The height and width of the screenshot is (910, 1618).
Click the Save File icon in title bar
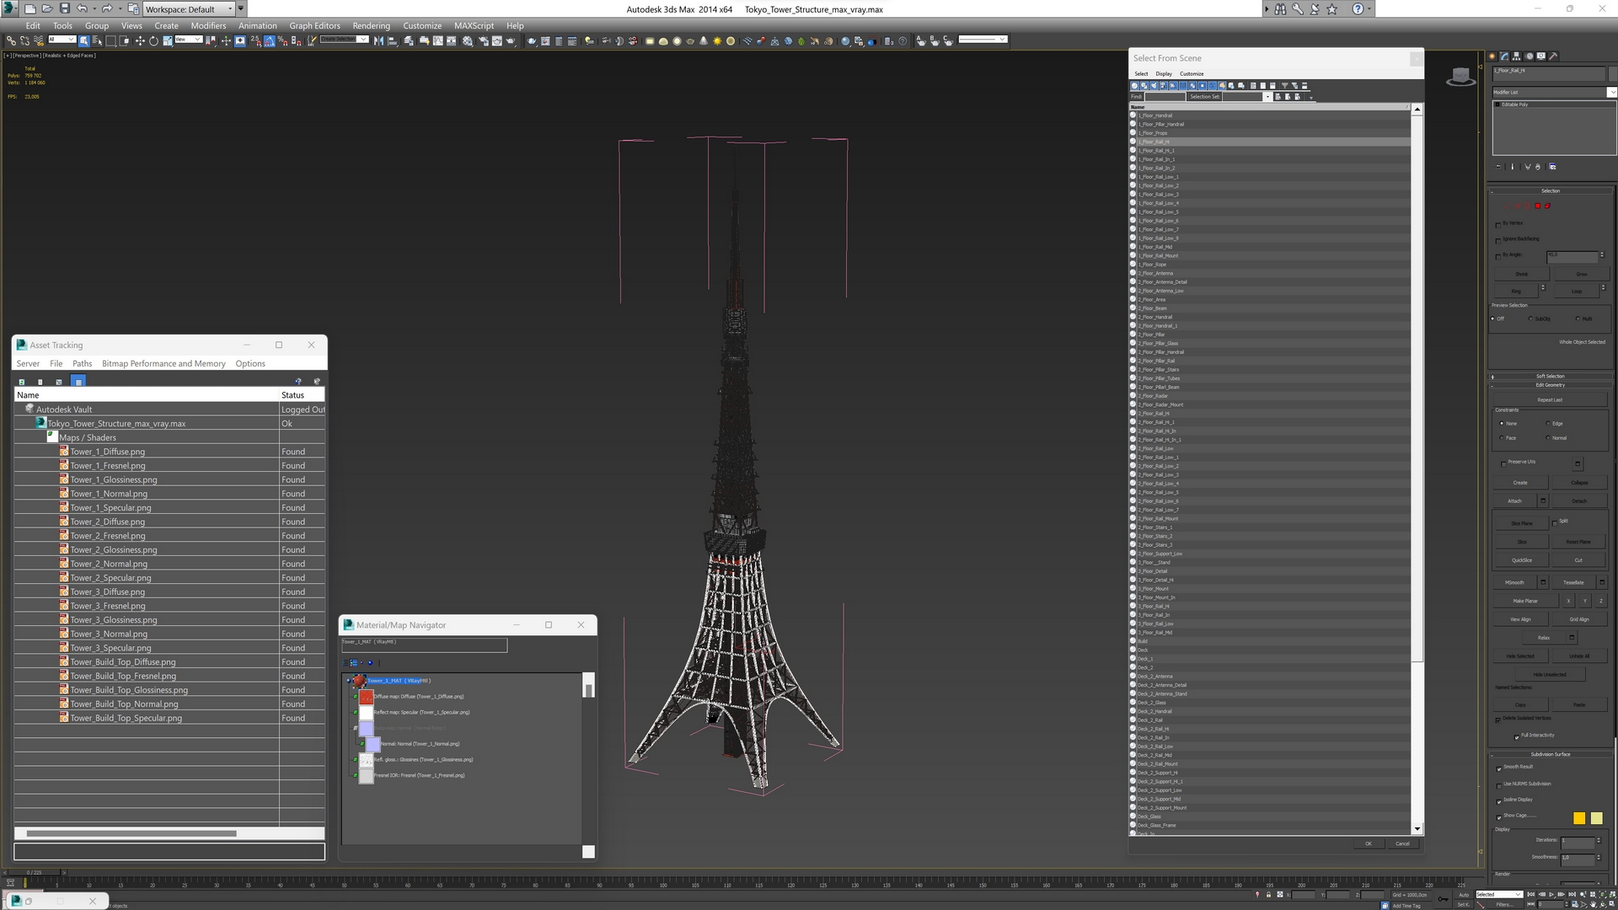(x=64, y=8)
